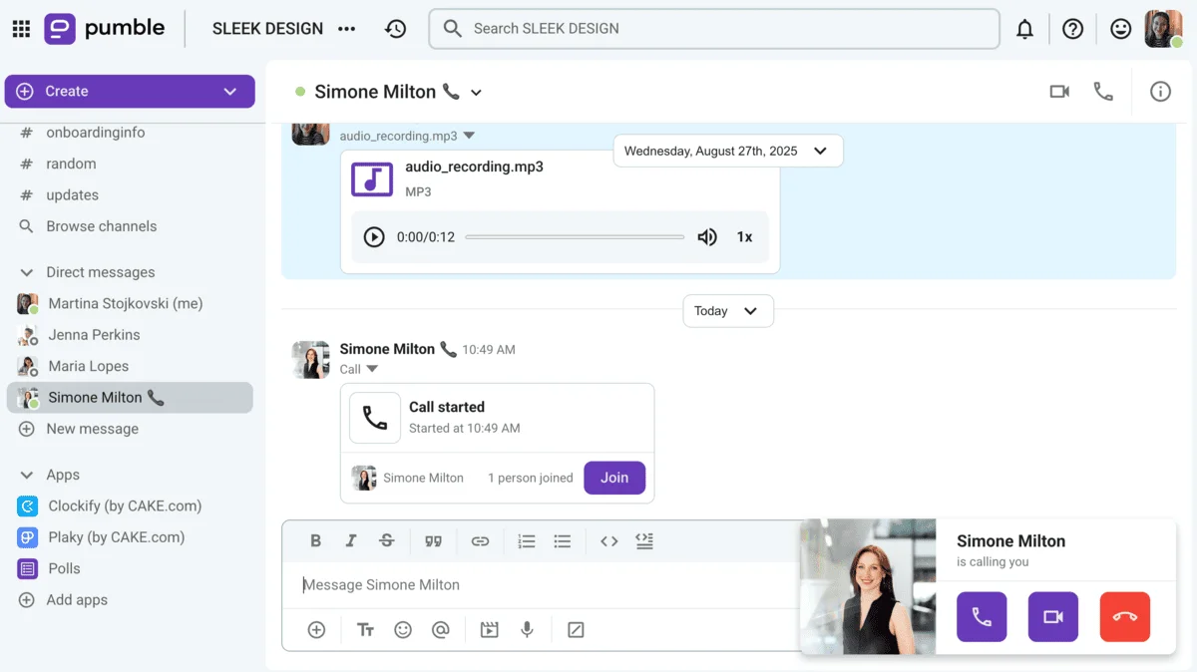Join Simone Milton's ongoing call
Viewport: 1197px width, 672px height.
pyautogui.click(x=614, y=478)
